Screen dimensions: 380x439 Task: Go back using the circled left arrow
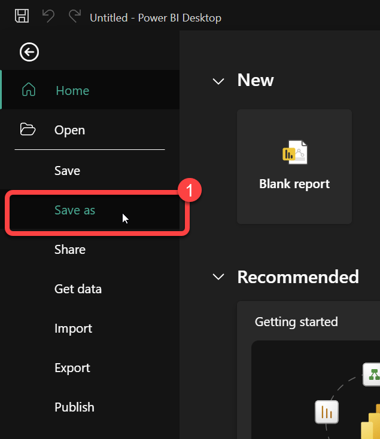tap(29, 52)
